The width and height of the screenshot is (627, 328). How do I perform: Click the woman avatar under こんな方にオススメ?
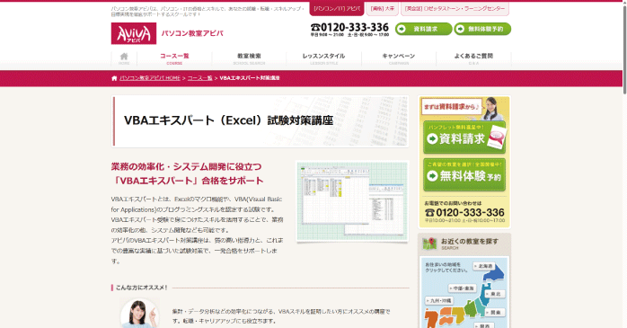pyautogui.click(x=139, y=314)
